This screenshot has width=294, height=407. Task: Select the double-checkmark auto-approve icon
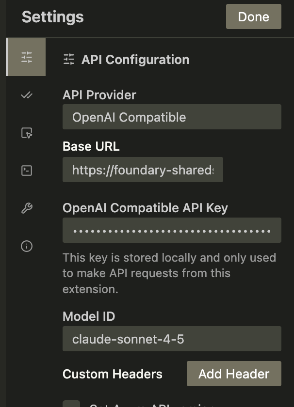tap(27, 95)
